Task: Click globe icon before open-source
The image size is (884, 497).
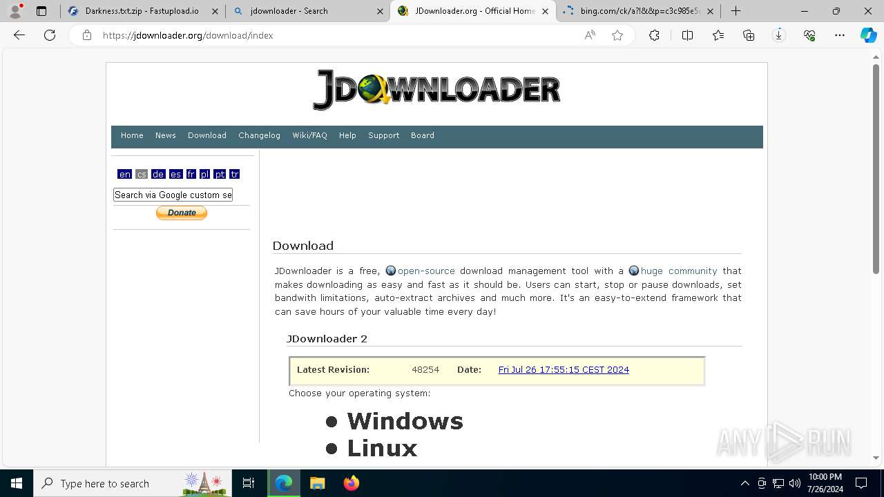Action: tap(391, 271)
